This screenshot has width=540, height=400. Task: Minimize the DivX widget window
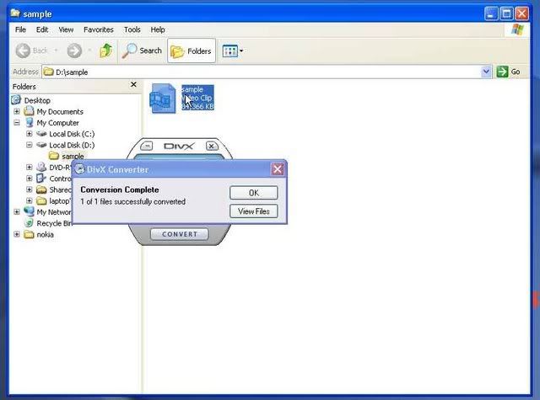tap(146, 146)
